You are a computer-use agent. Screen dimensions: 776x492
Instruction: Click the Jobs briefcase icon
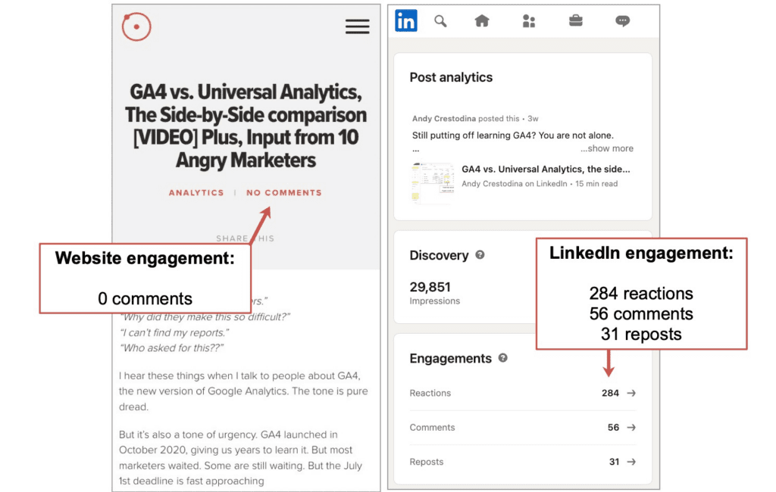pyautogui.click(x=575, y=21)
